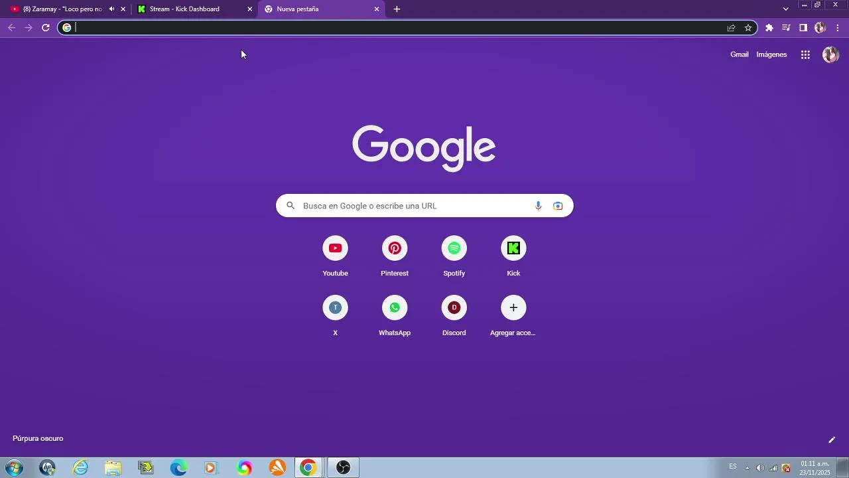Viewport: 849px width, 478px height.
Task: Open the media player taskbar icon
Action: click(x=211, y=467)
